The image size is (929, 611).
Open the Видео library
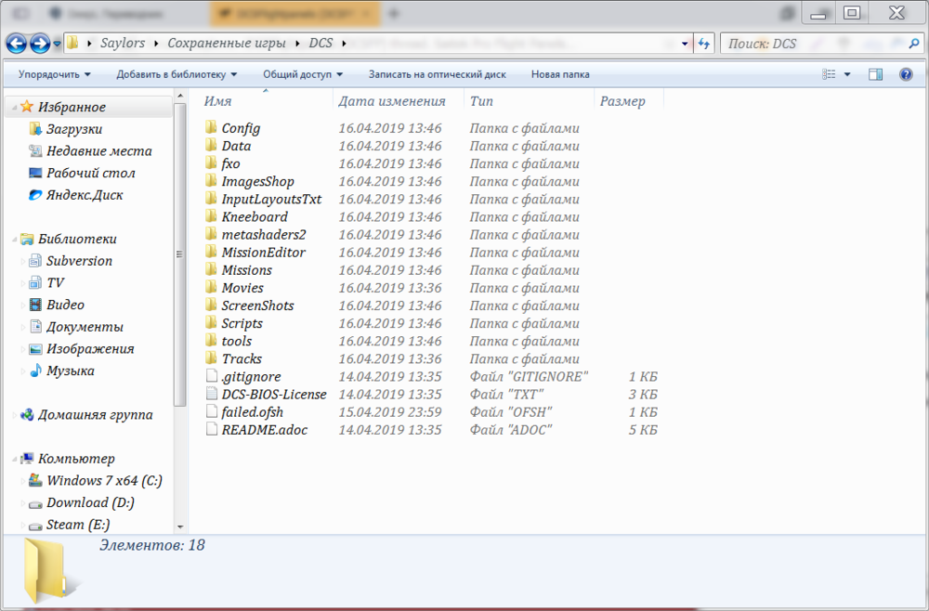point(57,305)
